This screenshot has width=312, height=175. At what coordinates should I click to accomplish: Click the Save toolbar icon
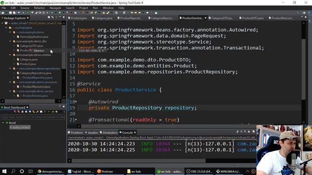(10, 13)
